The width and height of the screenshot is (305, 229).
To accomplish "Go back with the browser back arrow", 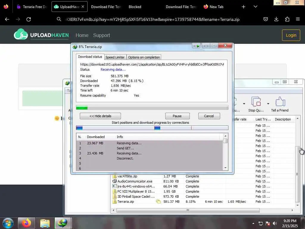I will click(x=7, y=19).
